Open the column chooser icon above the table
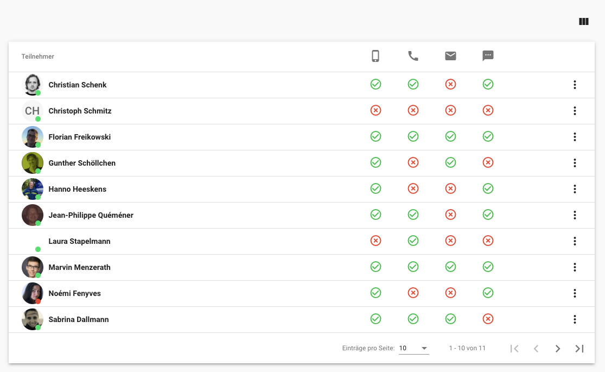This screenshot has width=605, height=372. pos(584,22)
